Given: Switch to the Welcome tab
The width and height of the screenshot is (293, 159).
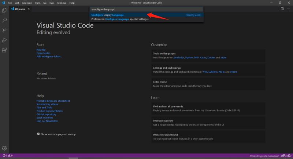Looking at the screenshot, I should pyautogui.click(x=20, y=9).
